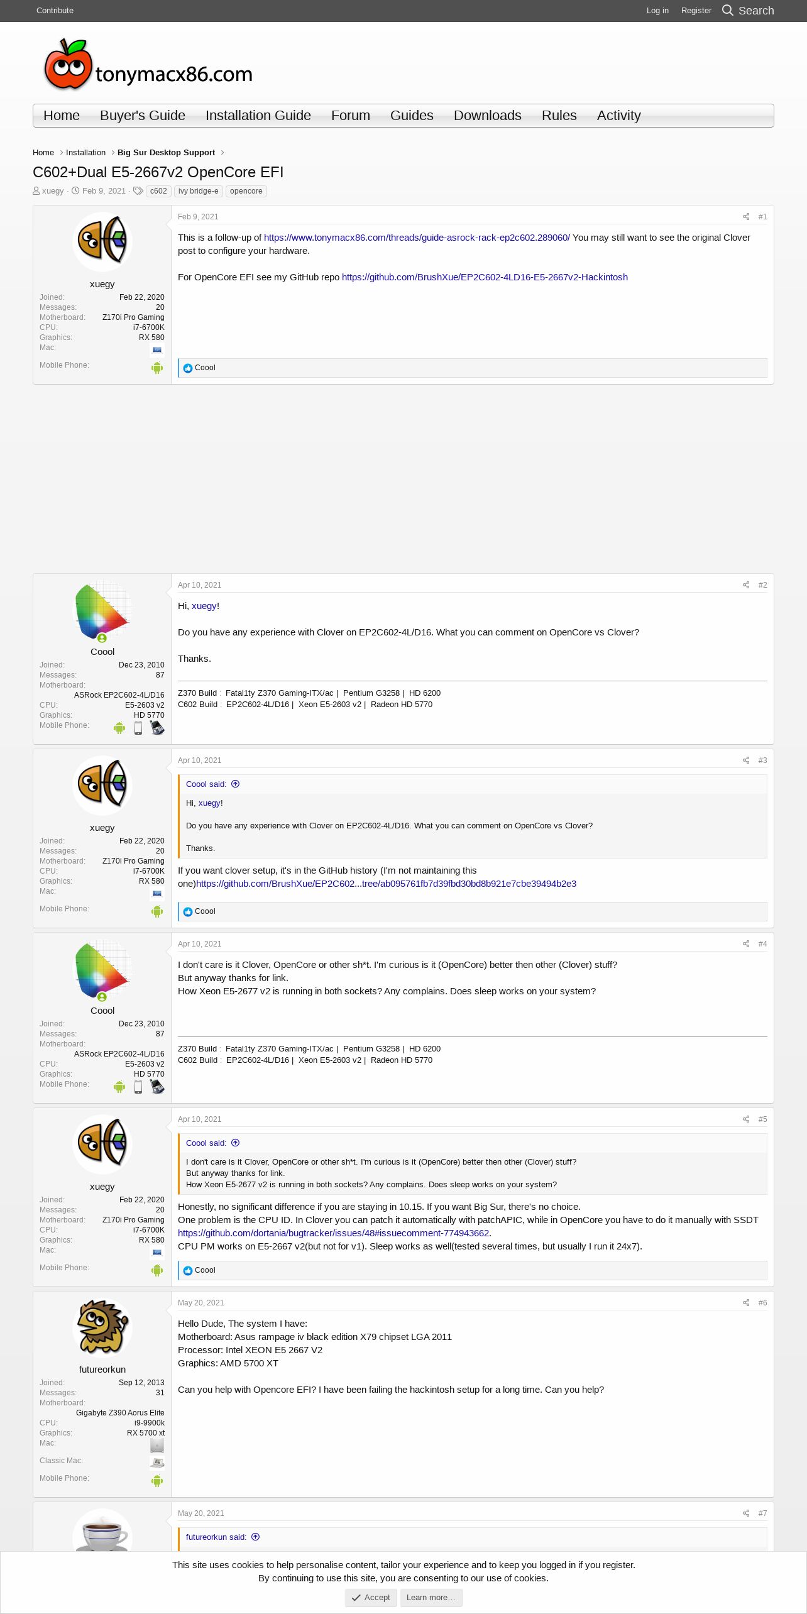Click Register at top bar
807x1614 pixels.
coord(696,11)
